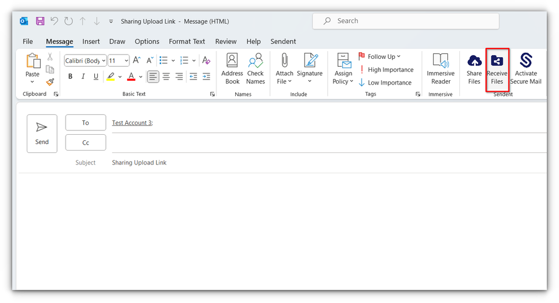The image size is (559, 303).
Task: Open the font name dropdown
Action: (104, 60)
